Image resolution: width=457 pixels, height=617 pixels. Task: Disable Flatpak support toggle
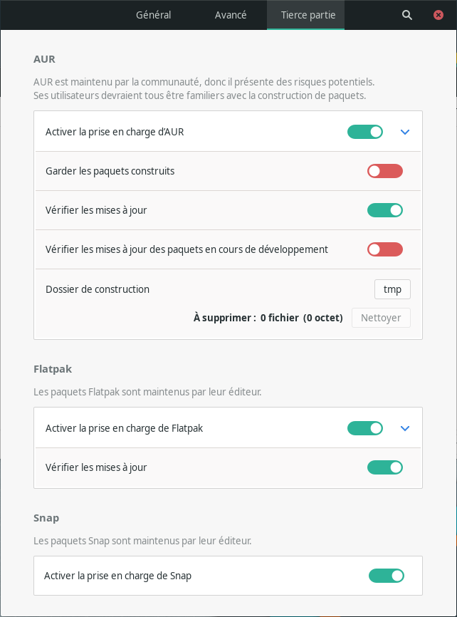coord(365,428)
